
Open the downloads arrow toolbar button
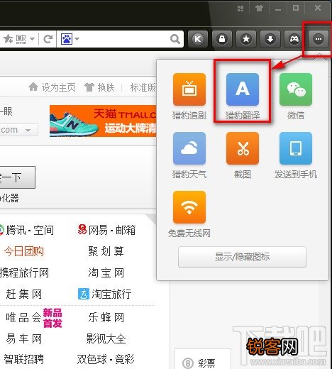coord(270,39)
